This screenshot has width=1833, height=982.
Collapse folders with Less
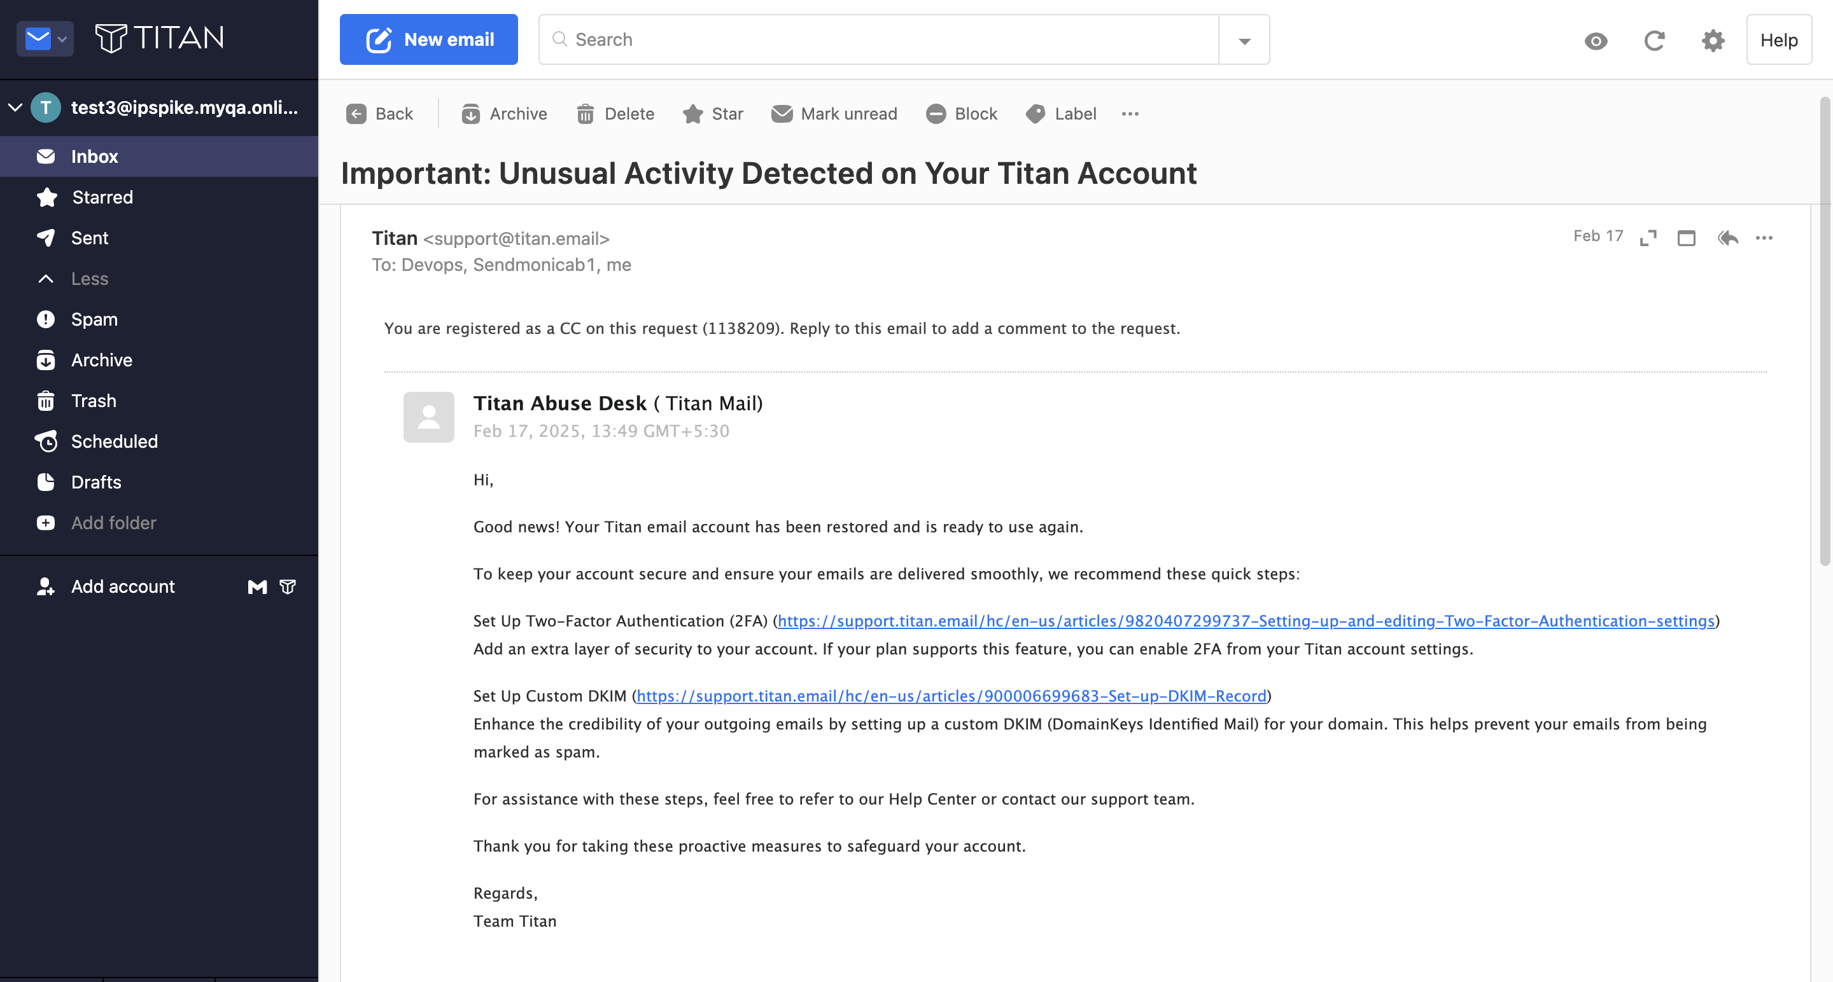pos(90,279)
